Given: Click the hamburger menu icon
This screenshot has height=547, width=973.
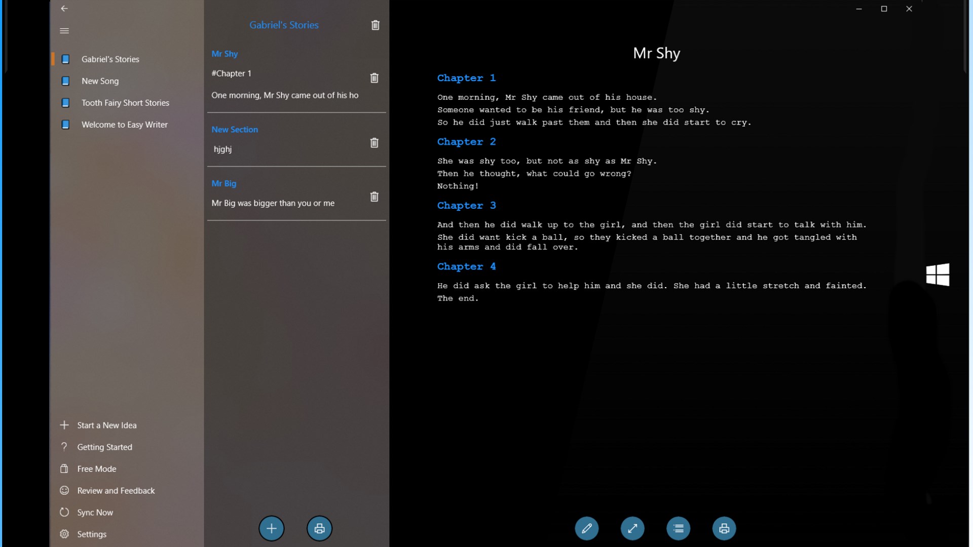Looking at the screenshot, I should 64,31.
